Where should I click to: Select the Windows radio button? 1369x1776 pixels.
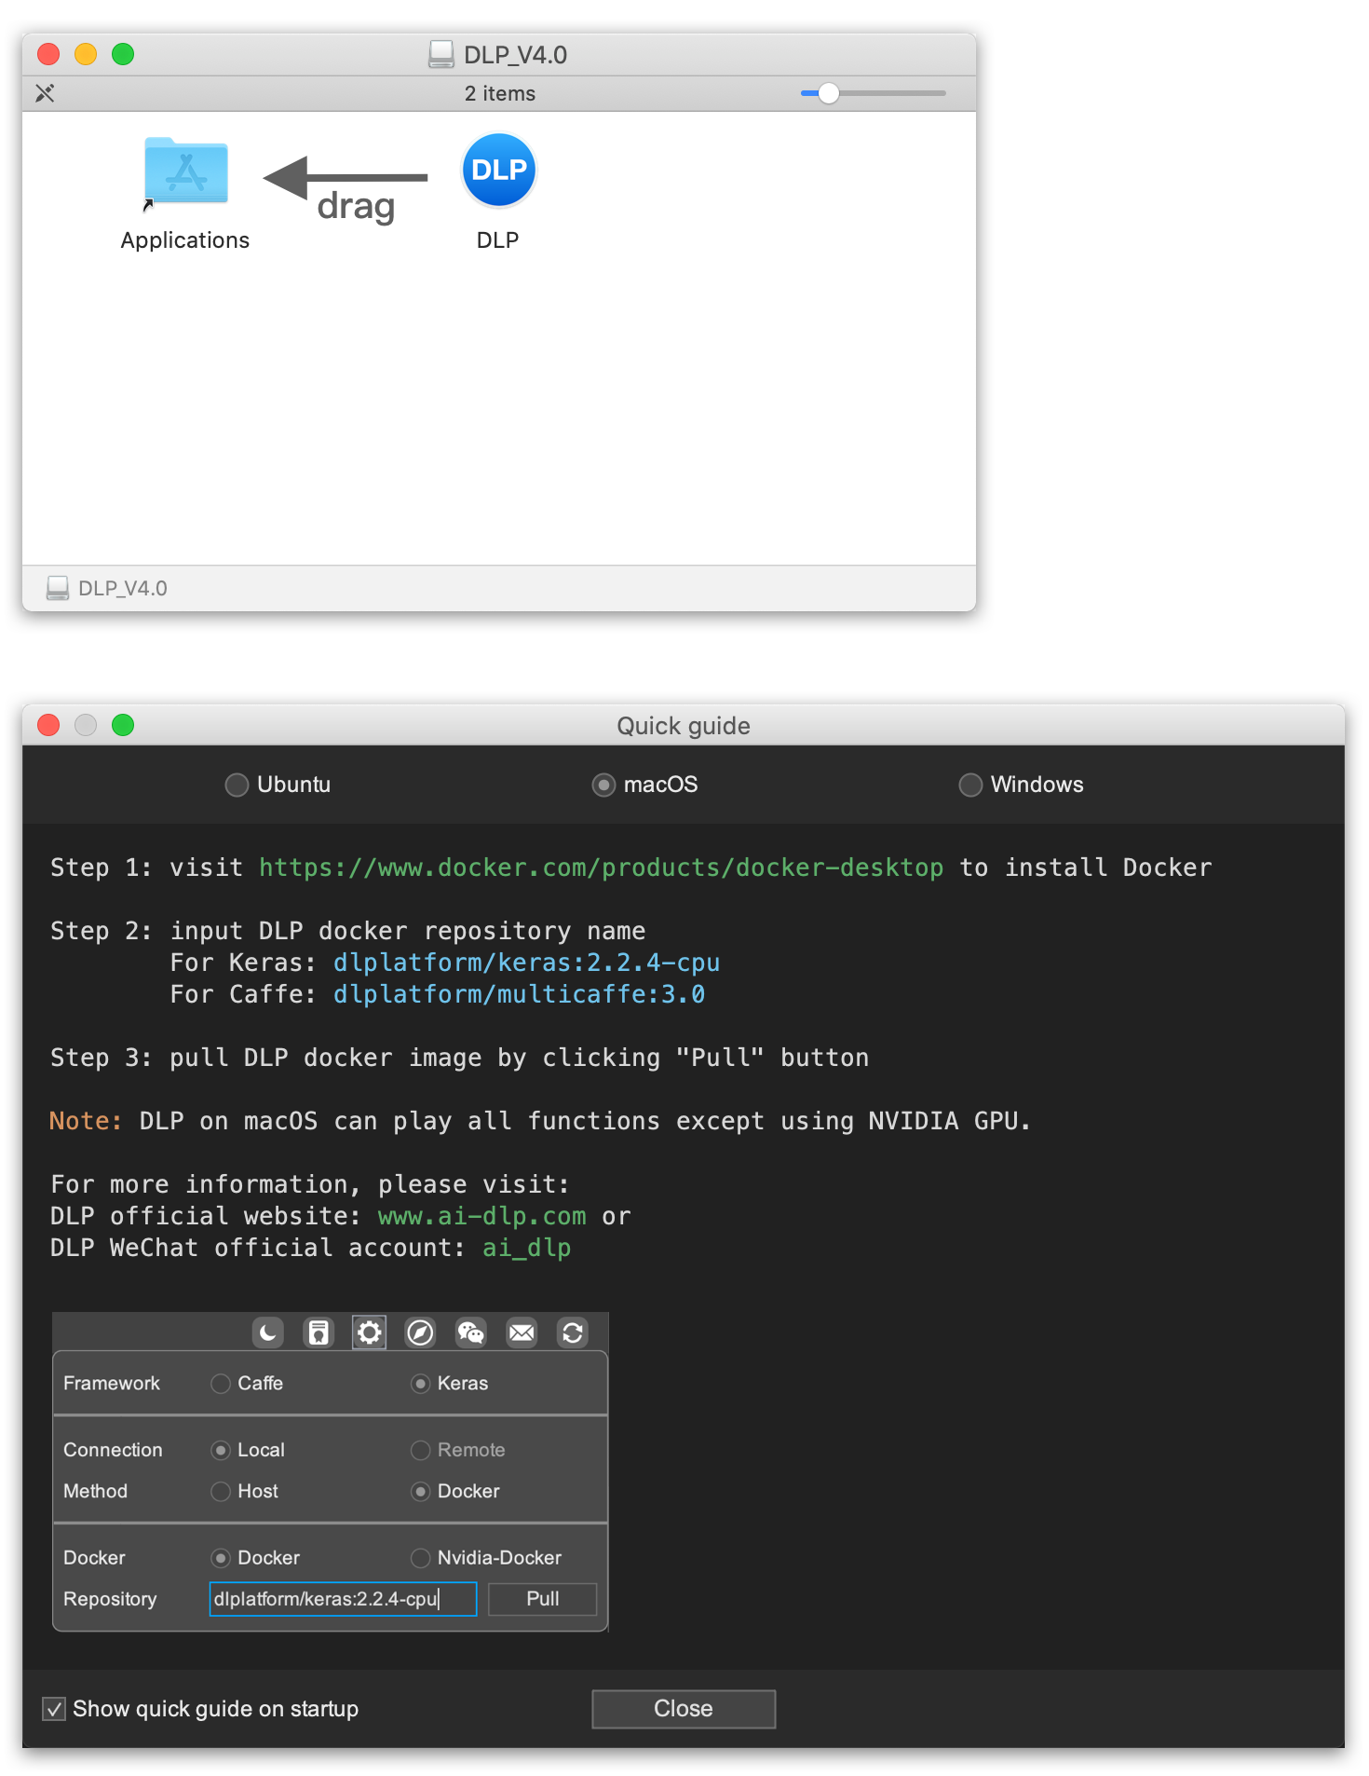[970, 785]
